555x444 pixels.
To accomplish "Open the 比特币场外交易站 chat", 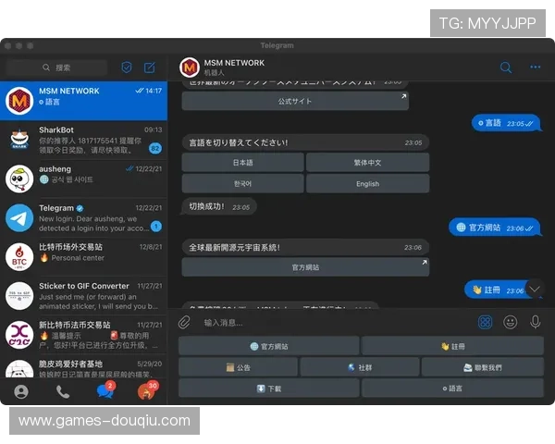I will tap(83, 257).
